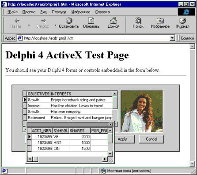The height and width of the screenshot is (175, 197).
Task: Open the Файл menu
Action: (x=12, y=12)
